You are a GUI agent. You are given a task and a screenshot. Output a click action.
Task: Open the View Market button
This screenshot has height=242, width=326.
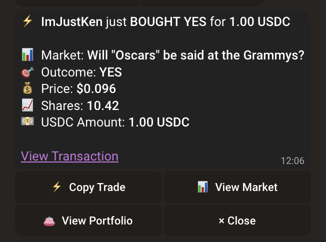click(x=237, y=187)
